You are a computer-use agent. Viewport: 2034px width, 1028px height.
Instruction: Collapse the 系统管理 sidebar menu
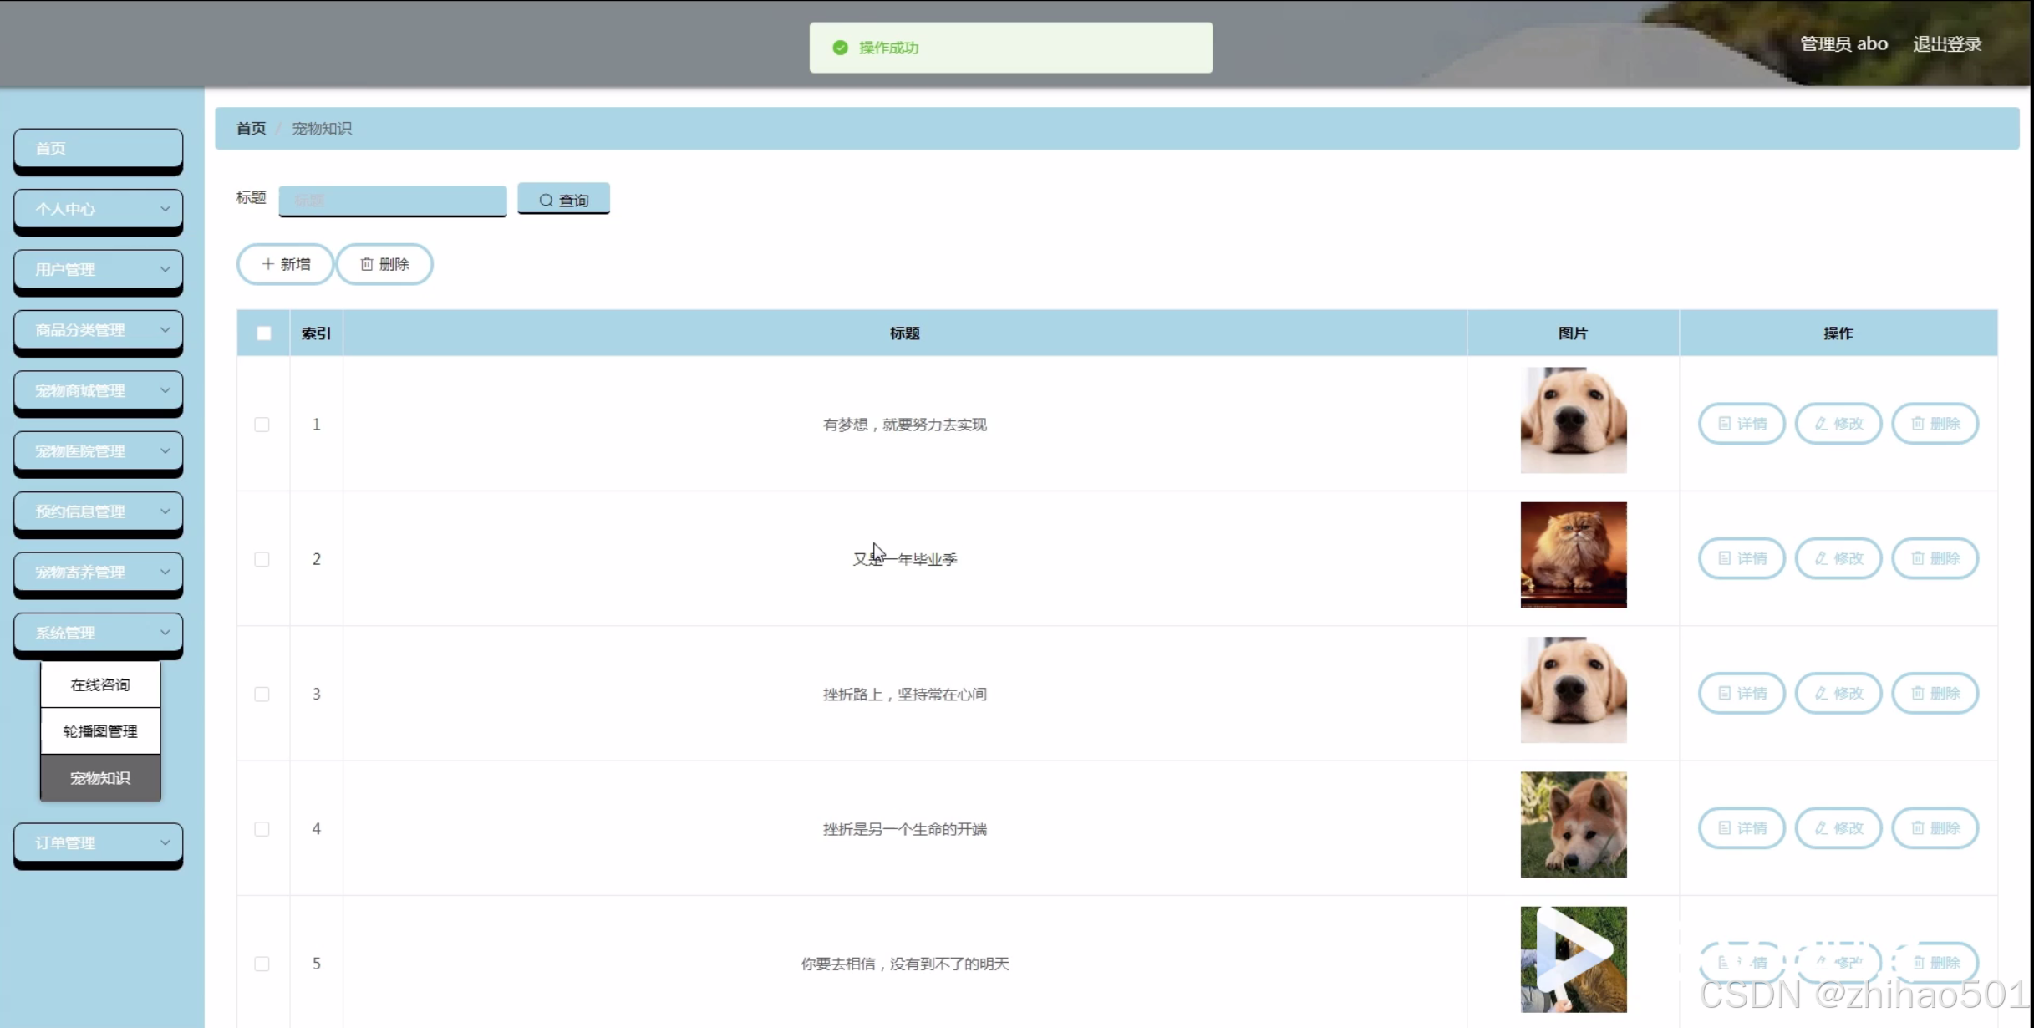pos(99,633)
